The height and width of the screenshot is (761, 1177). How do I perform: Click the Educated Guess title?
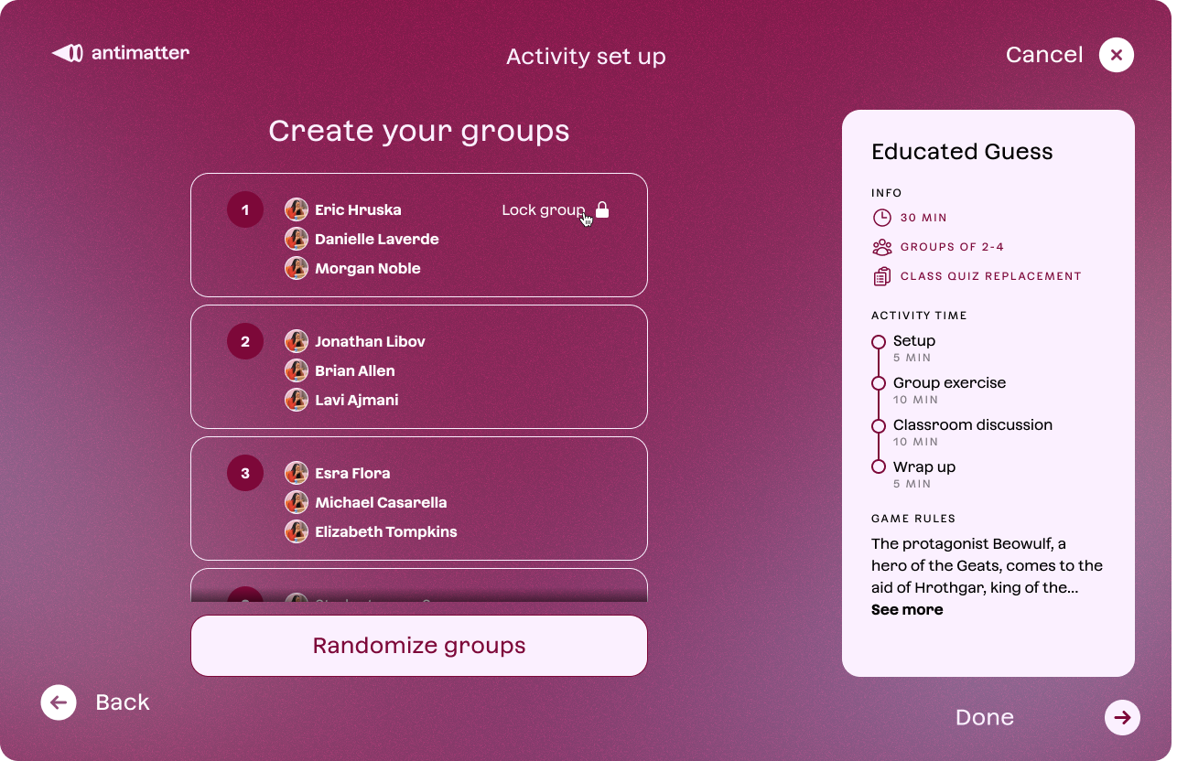tap(962, 152)
